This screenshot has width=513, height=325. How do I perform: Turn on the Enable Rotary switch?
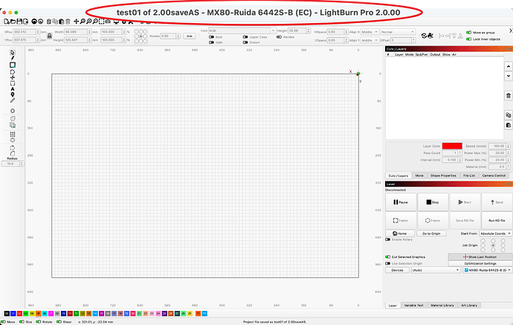(x=387, y=239)
